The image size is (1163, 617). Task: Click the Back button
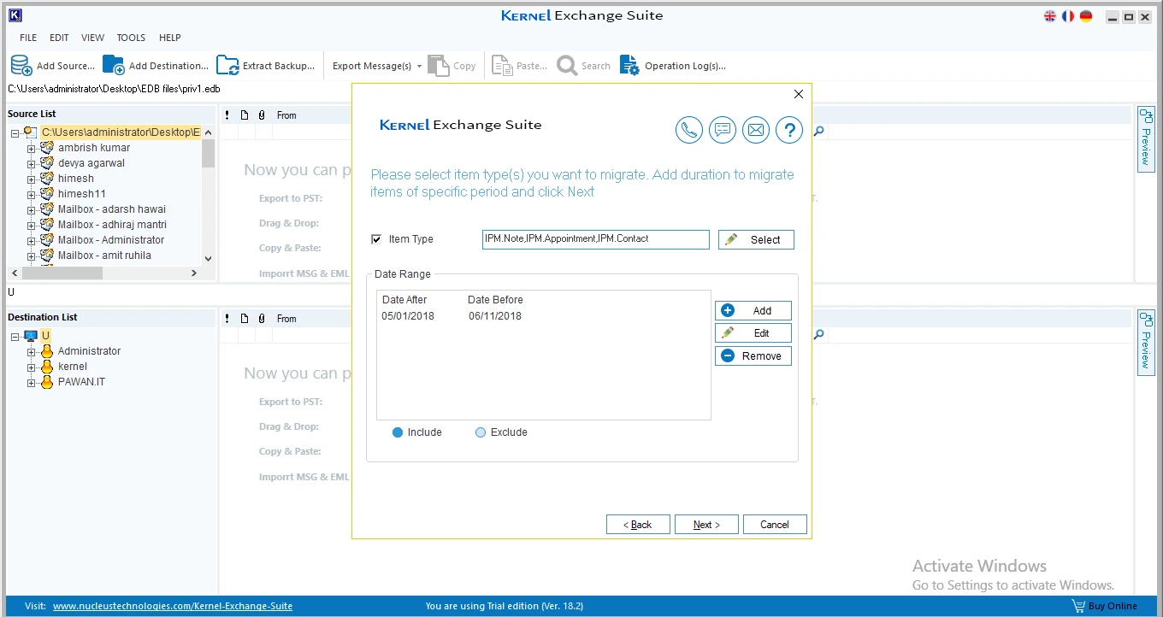(x=638, y=525)
